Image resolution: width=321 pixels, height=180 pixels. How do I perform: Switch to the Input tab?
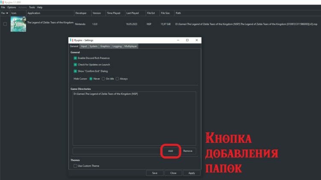[x=84, y=46]
